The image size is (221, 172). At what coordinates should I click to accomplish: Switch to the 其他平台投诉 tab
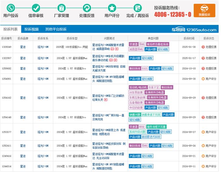[x=56, y=29]
